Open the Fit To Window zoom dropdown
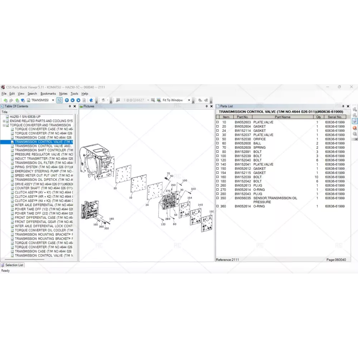This screenshot has width=358, height=358. coord(189,100)
